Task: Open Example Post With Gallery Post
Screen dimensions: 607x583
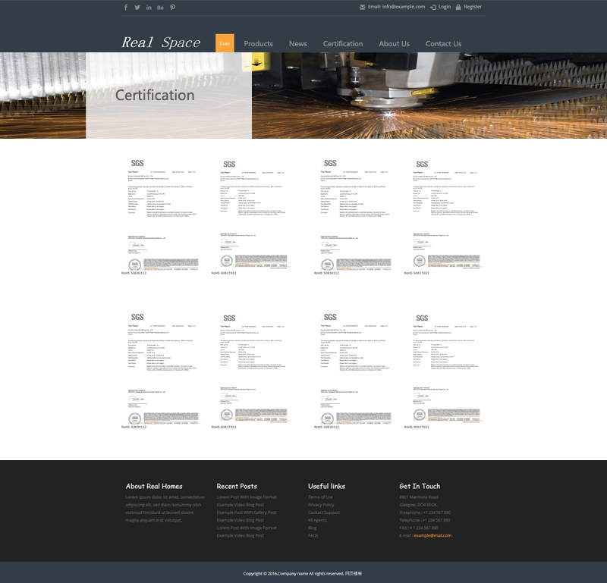Action: click(247, 512)
